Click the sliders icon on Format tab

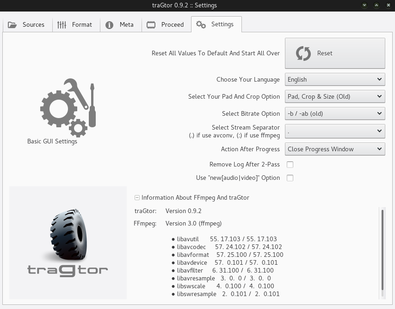pyautogui.click(x=62, y=25)
